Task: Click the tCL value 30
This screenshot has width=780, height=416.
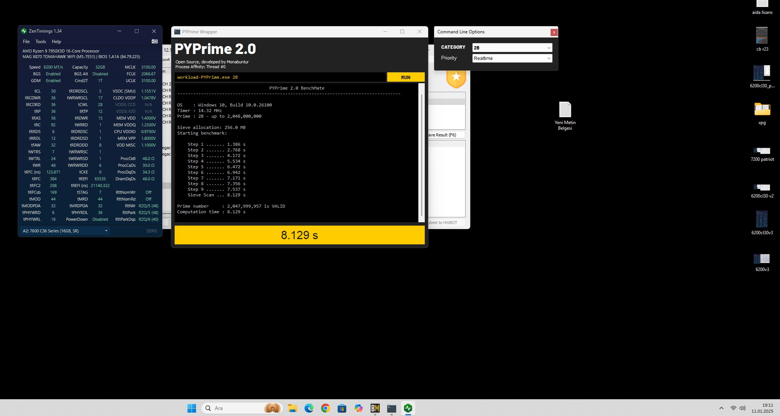Action: point(53,91)
